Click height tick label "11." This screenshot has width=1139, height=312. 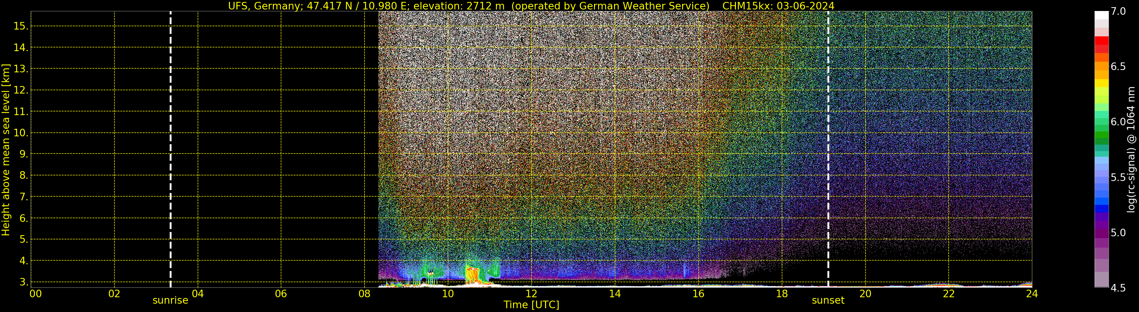21,112
